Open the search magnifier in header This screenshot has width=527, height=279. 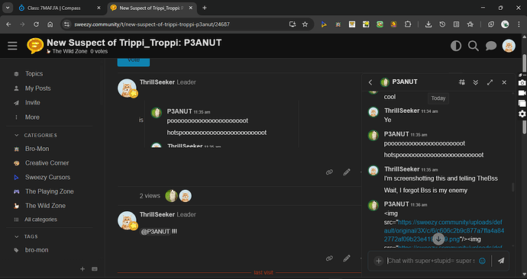(474, 46)
